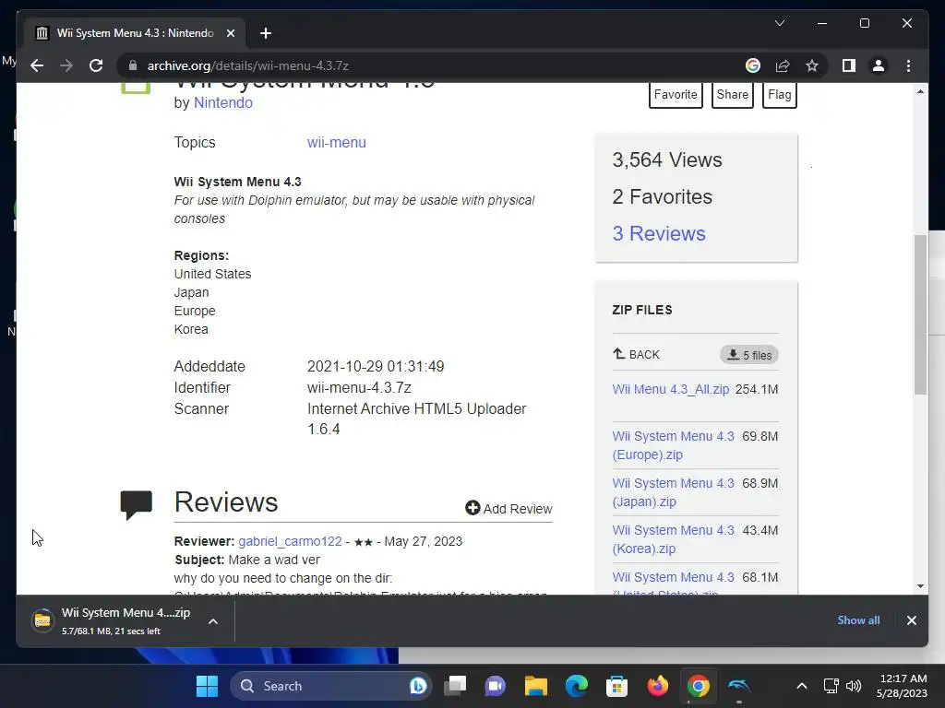Click the 2 Favorites text
945x708 pixels.
pos(662,197)
